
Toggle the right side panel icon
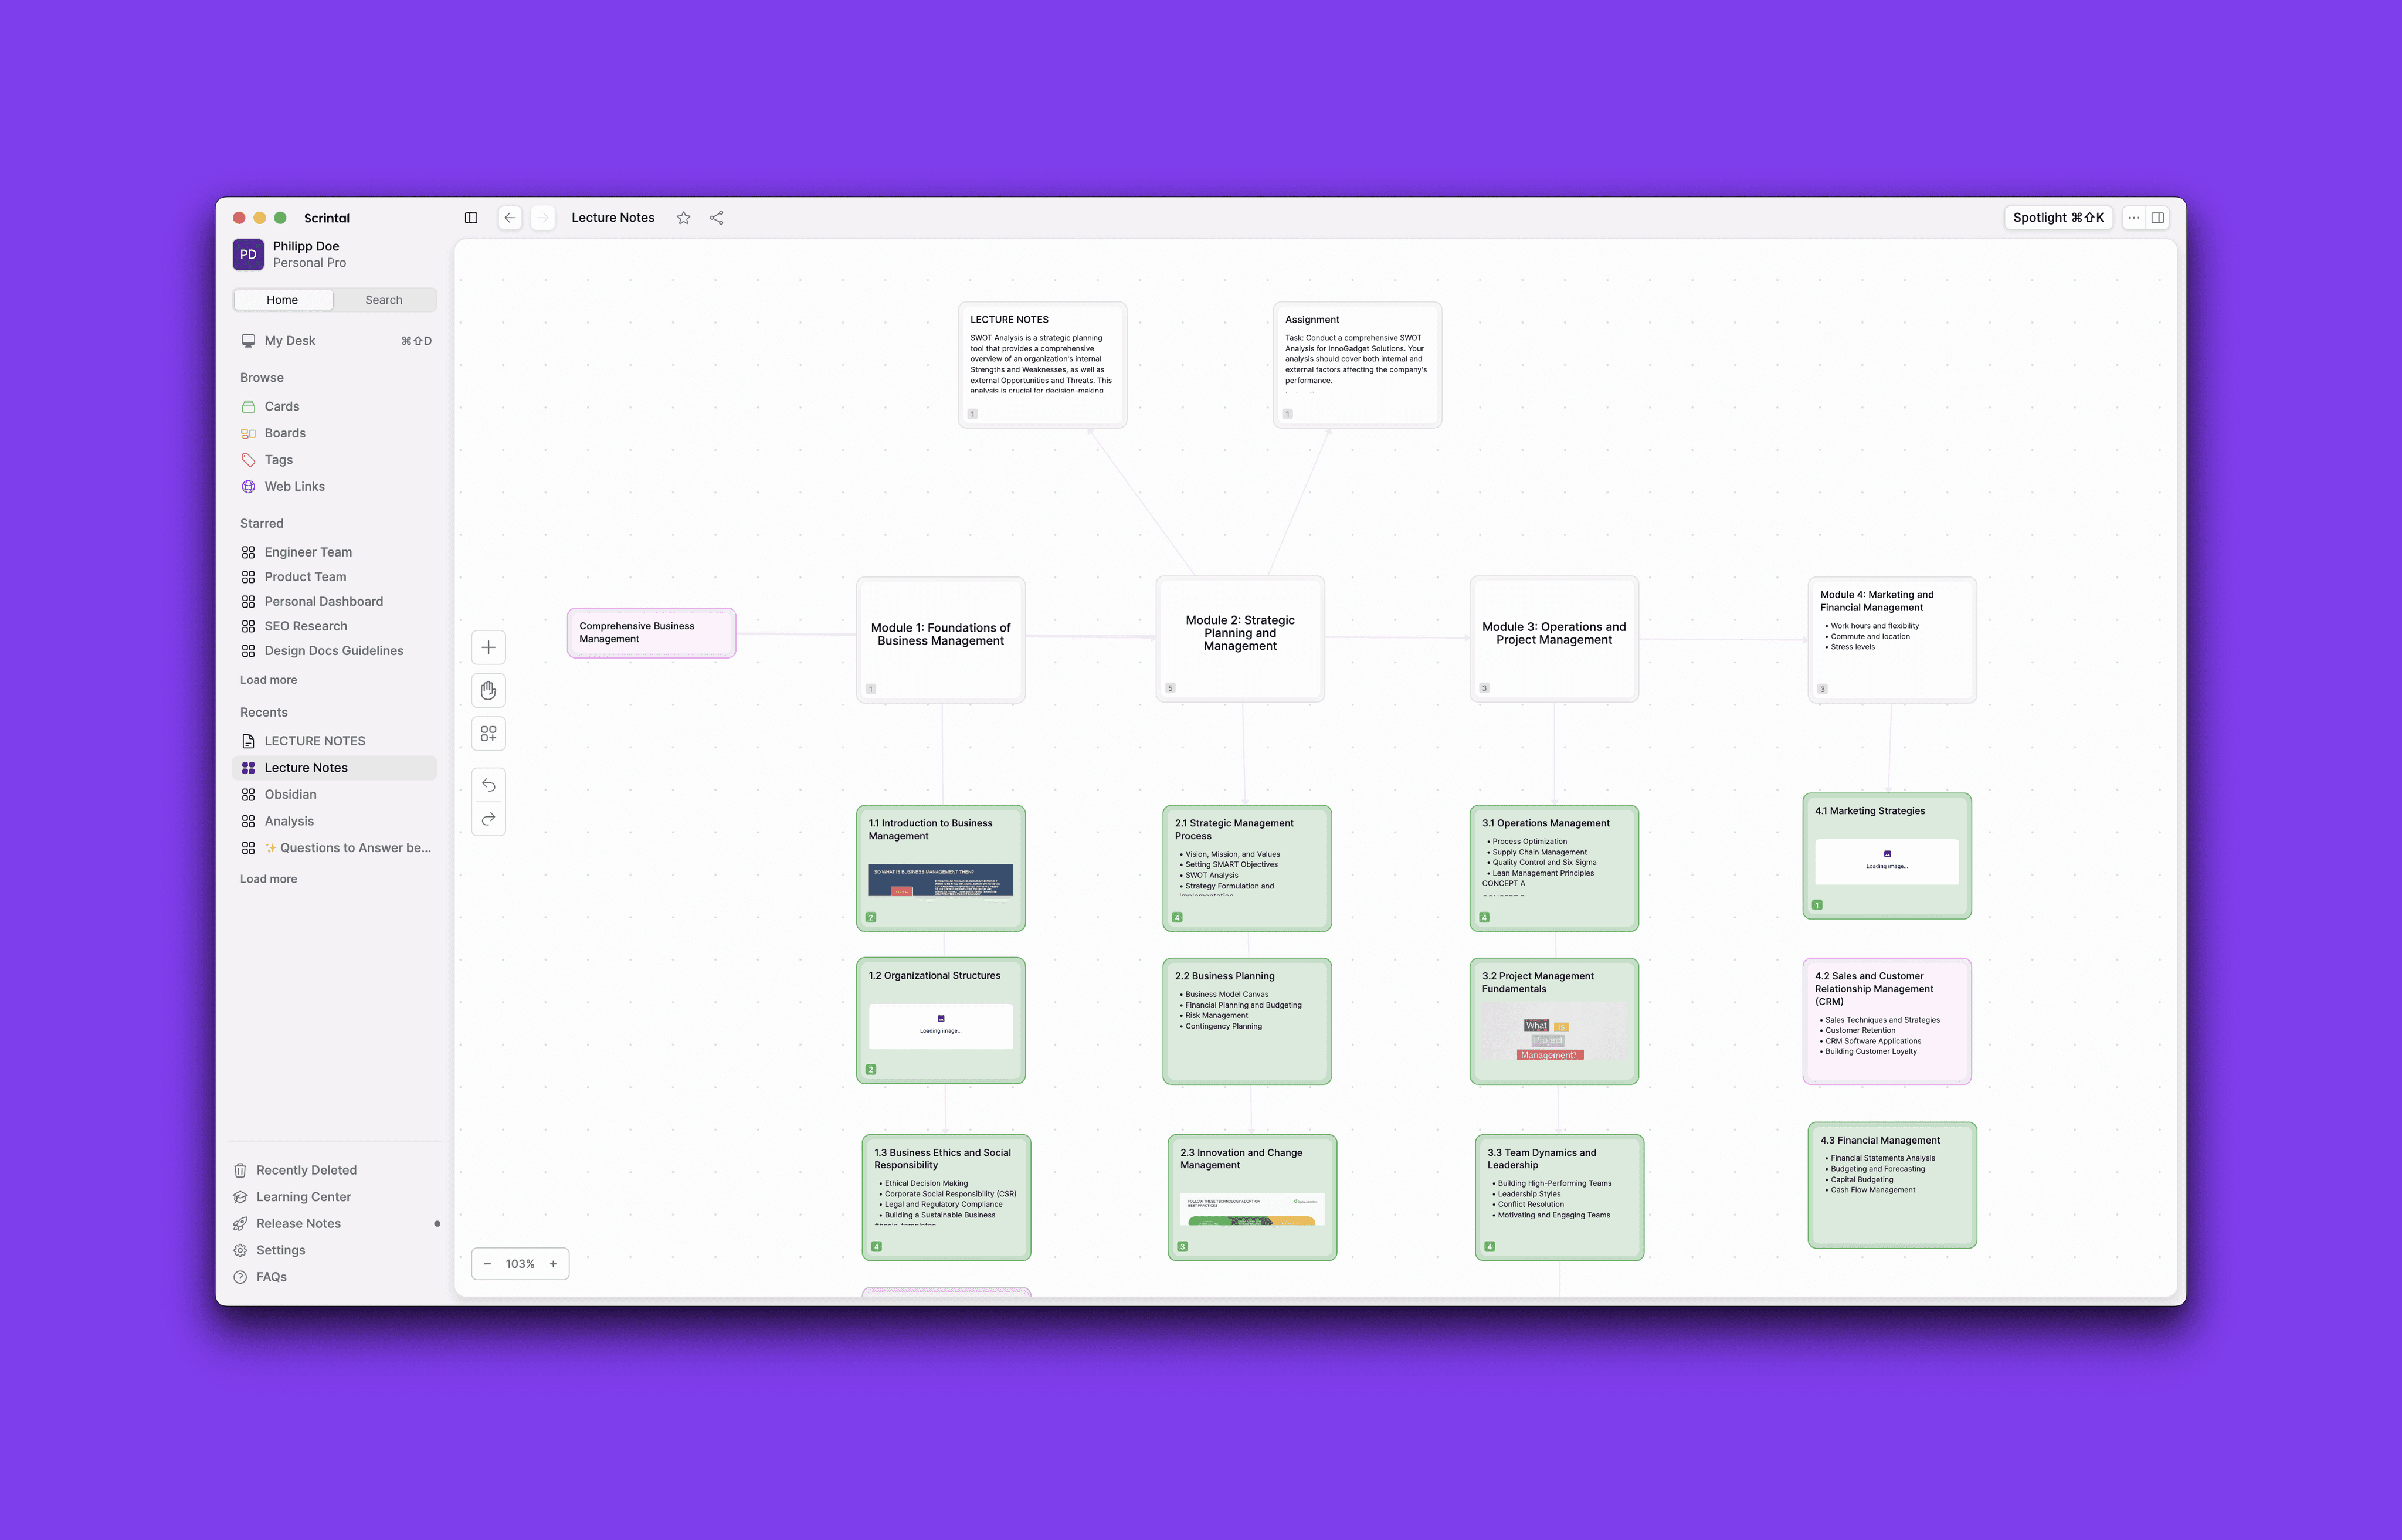pyautogui.click(x=2158, y=218)
